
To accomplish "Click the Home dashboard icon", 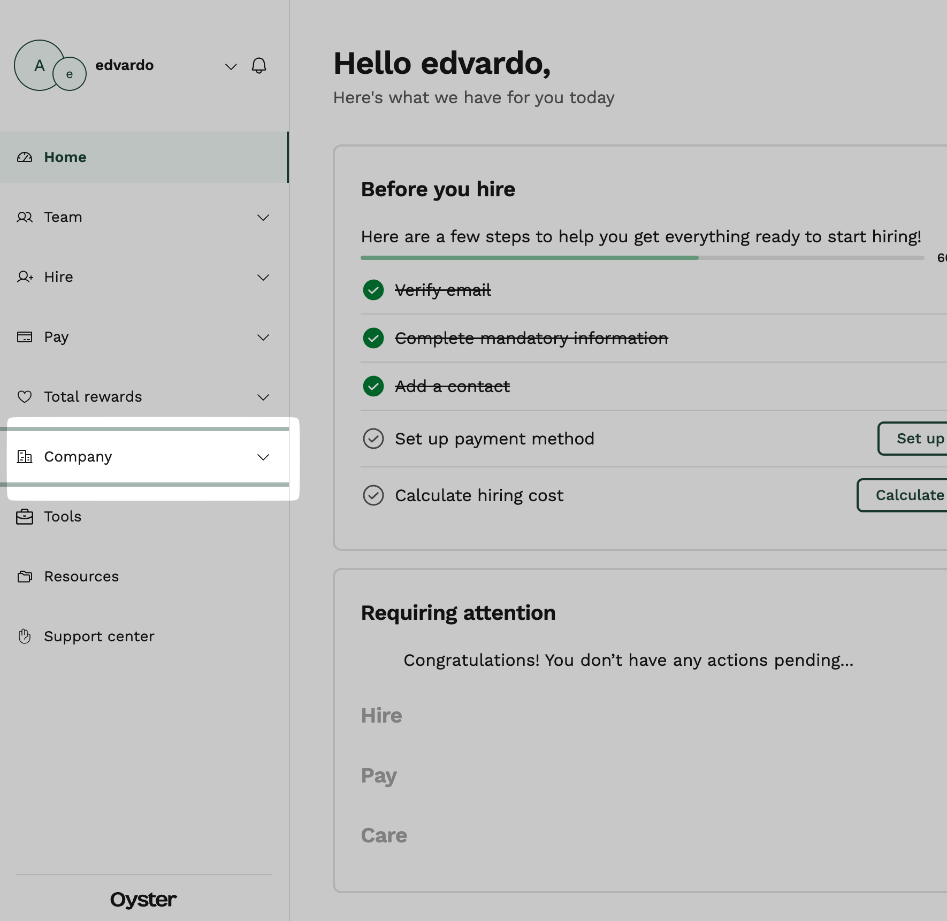I will 25,157.
